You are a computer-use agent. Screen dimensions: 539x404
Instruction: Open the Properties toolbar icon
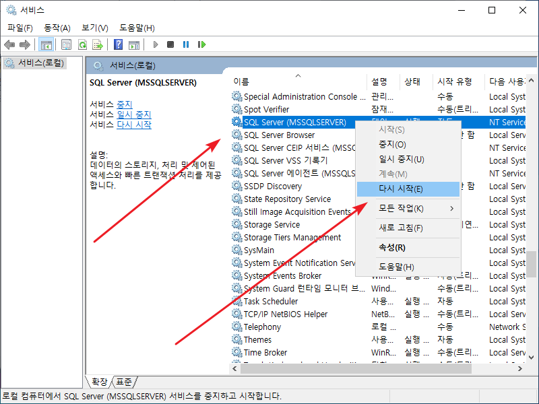click(x=66, y=44)
